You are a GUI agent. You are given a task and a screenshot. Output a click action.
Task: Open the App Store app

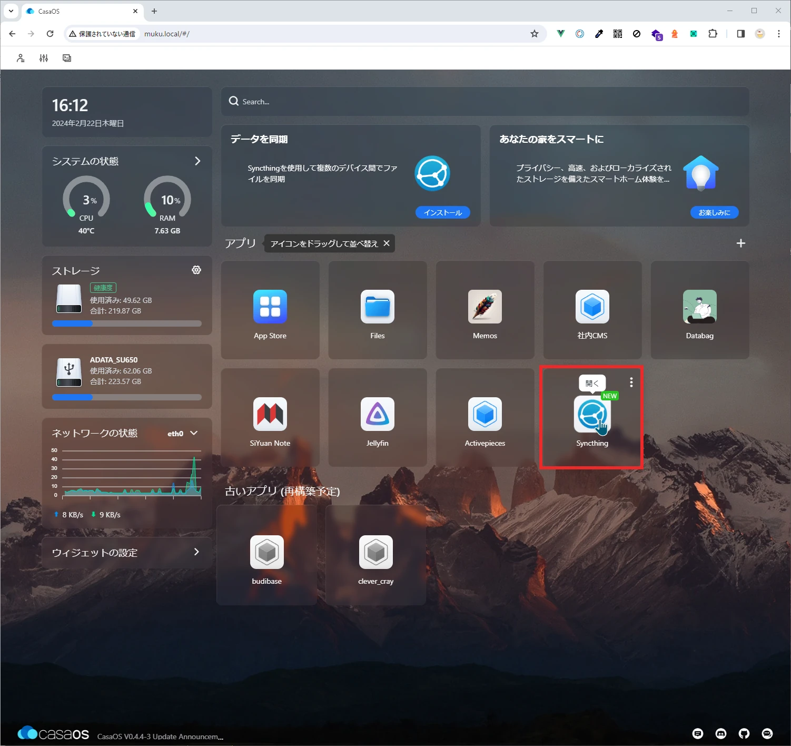[270, 307]
